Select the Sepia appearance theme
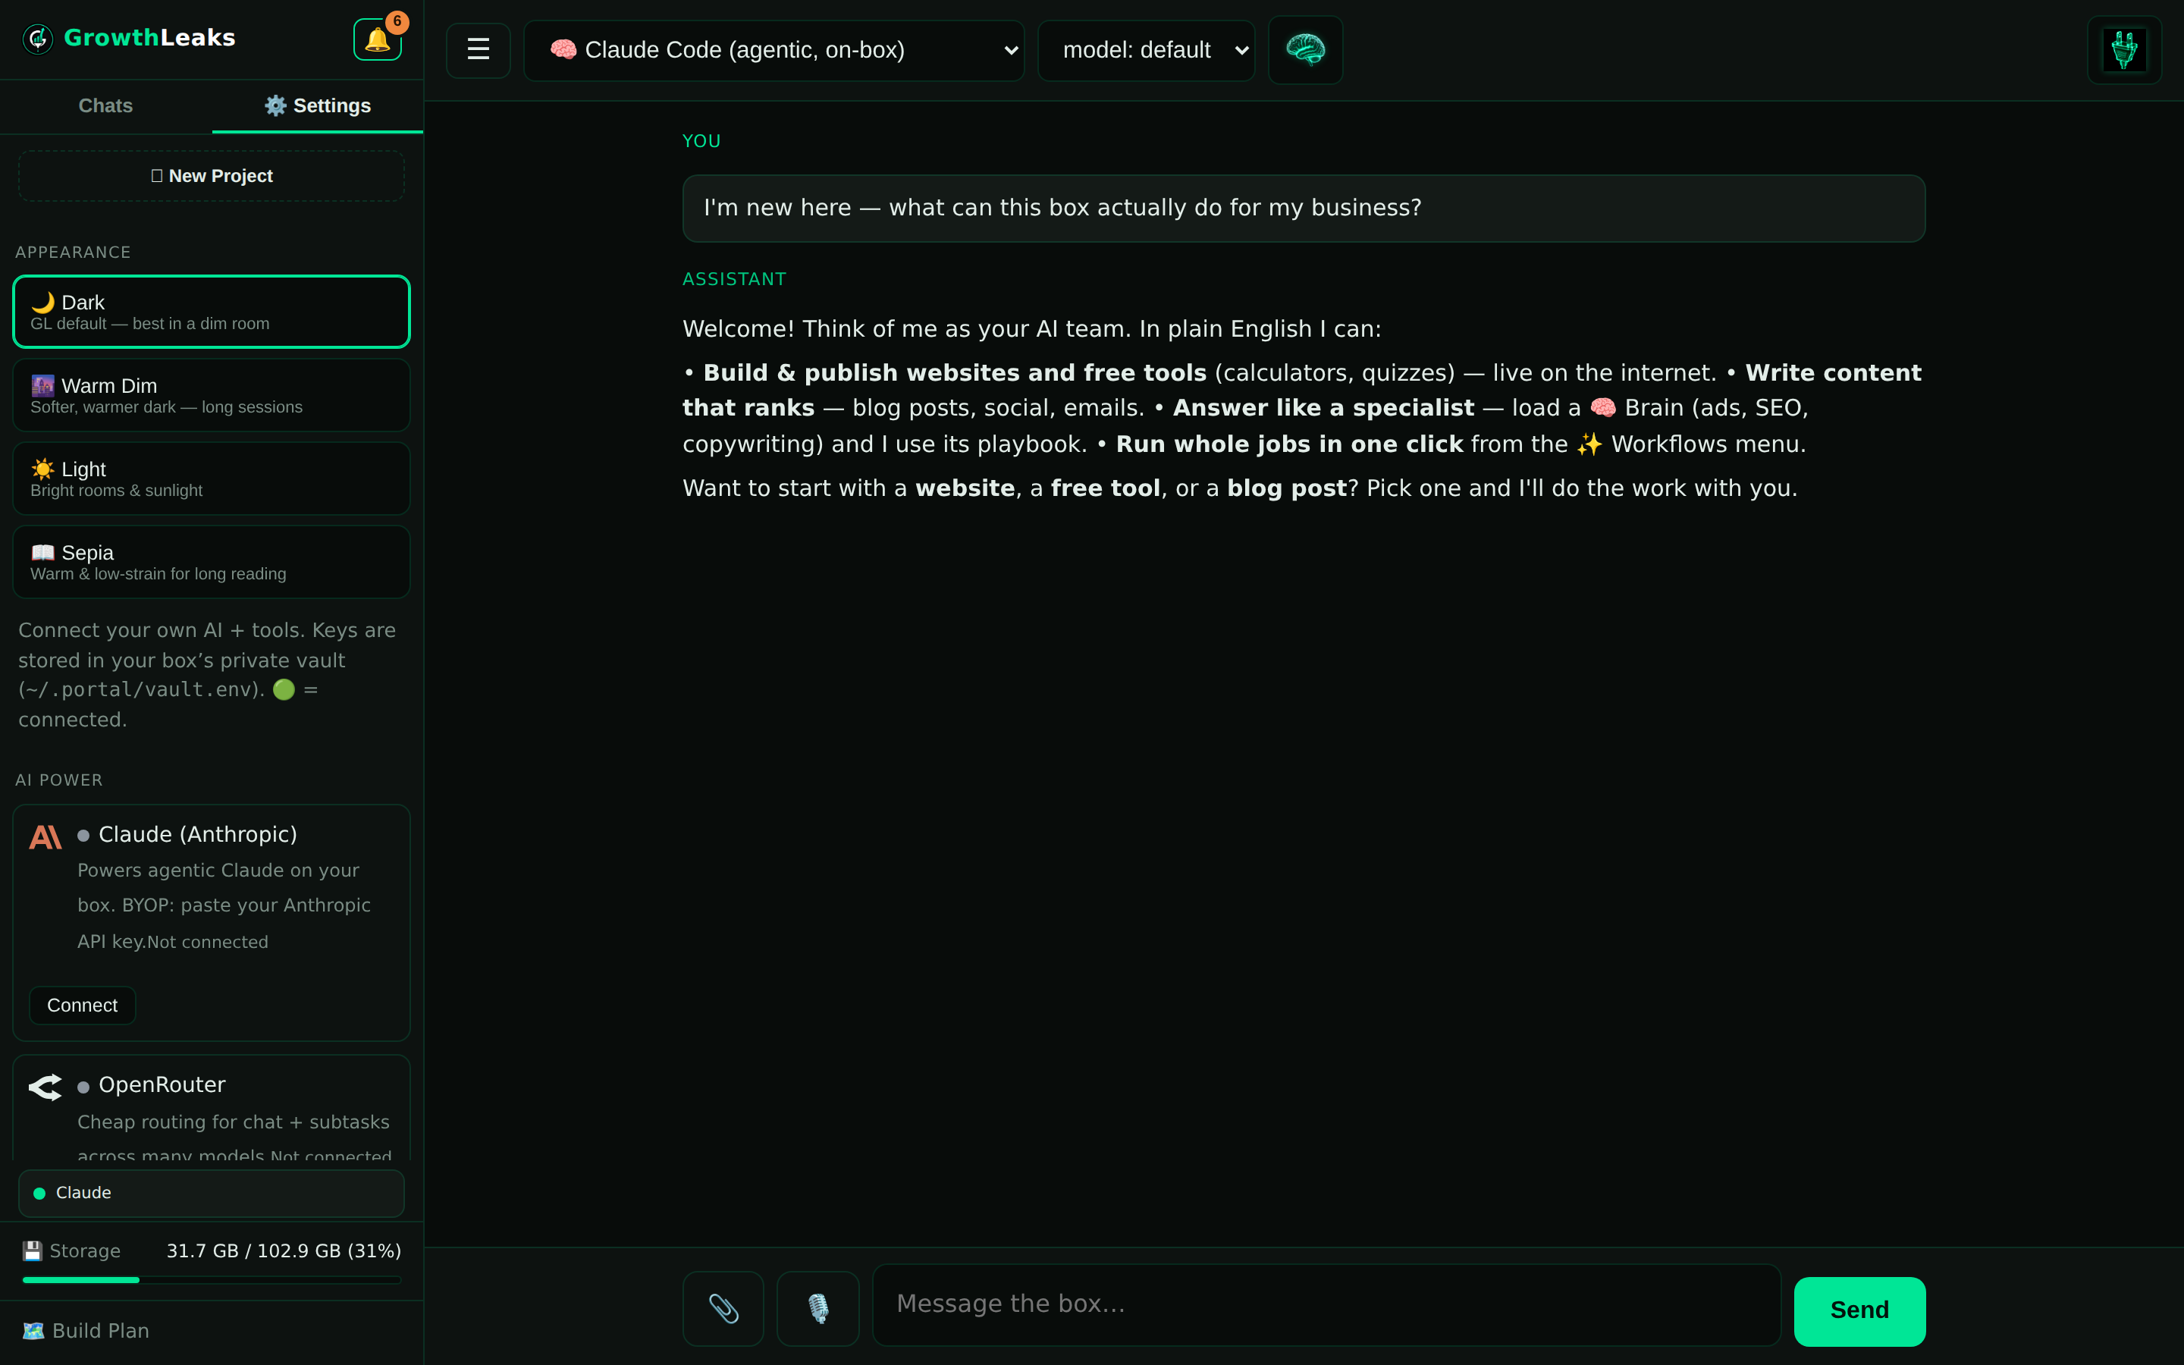Image resolution: width=2184 pixels, height=1365 pixels. pos(211,561)
